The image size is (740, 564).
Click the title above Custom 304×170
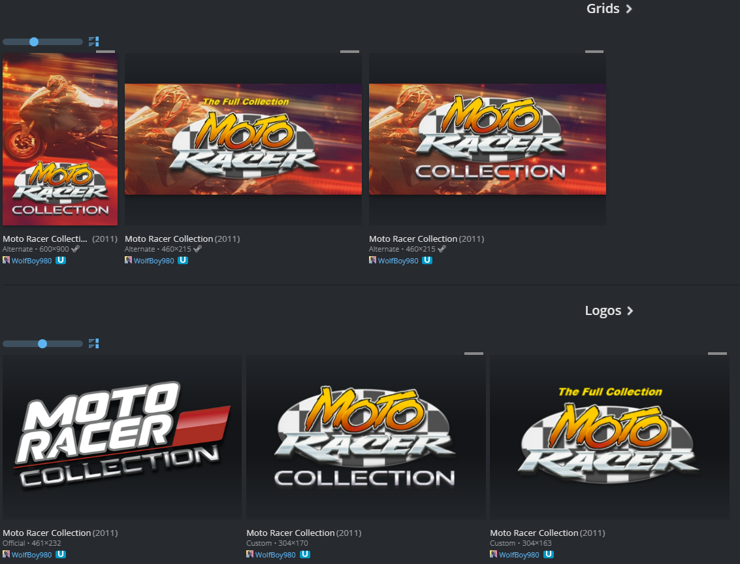304,533
